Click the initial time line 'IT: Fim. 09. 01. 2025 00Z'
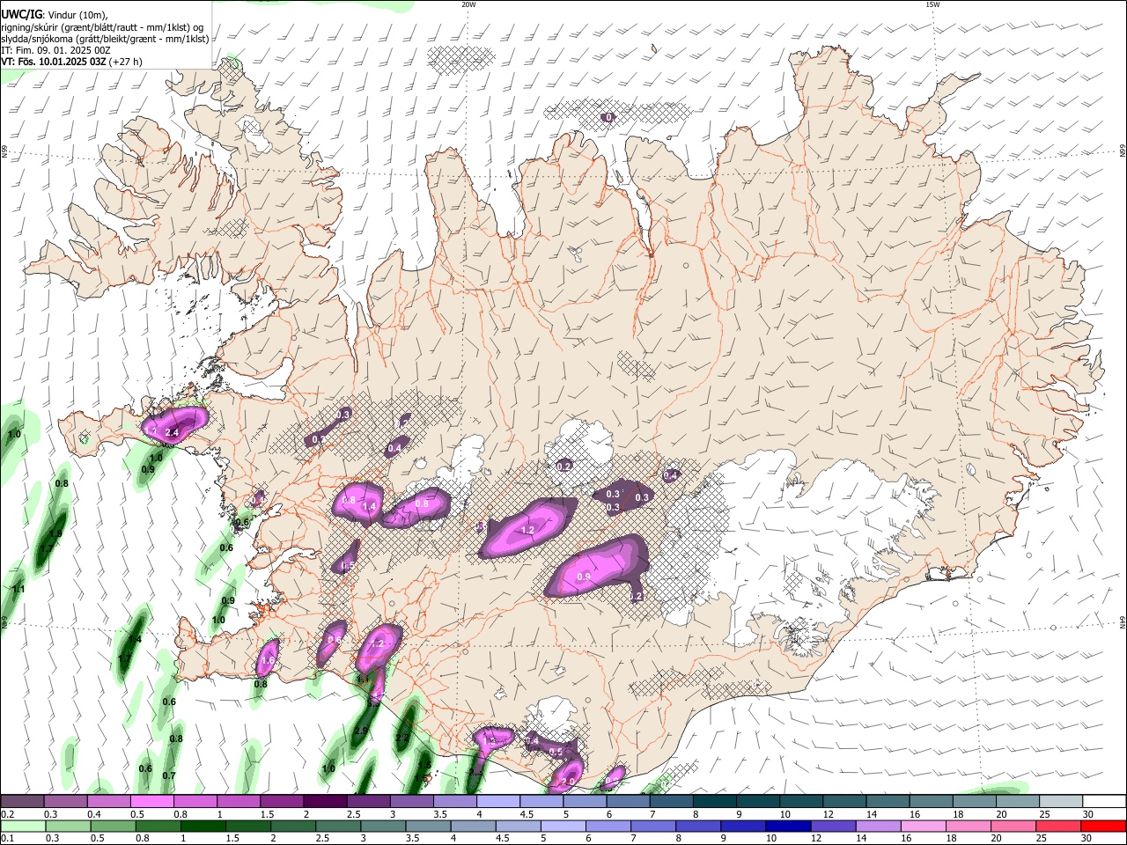The width and height of the screenshot is (1127, 845). click(55, 50)
